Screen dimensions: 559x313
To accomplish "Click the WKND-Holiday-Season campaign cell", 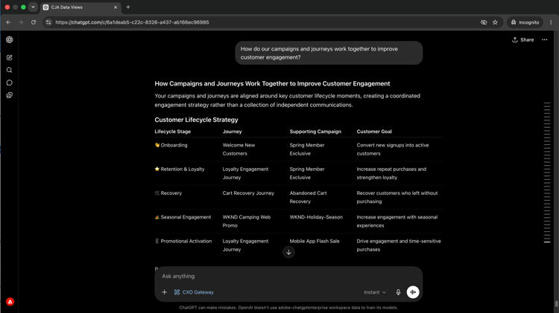I will tap(316, 217).
